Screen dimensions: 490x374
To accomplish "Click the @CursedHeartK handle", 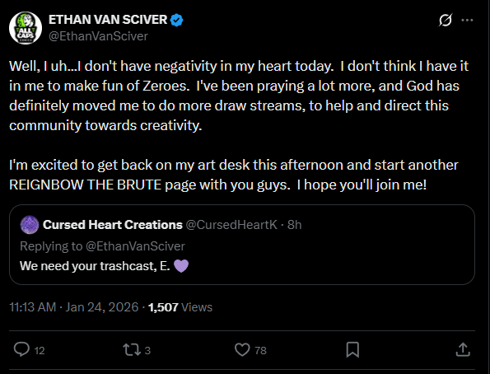I will (231, 225).
